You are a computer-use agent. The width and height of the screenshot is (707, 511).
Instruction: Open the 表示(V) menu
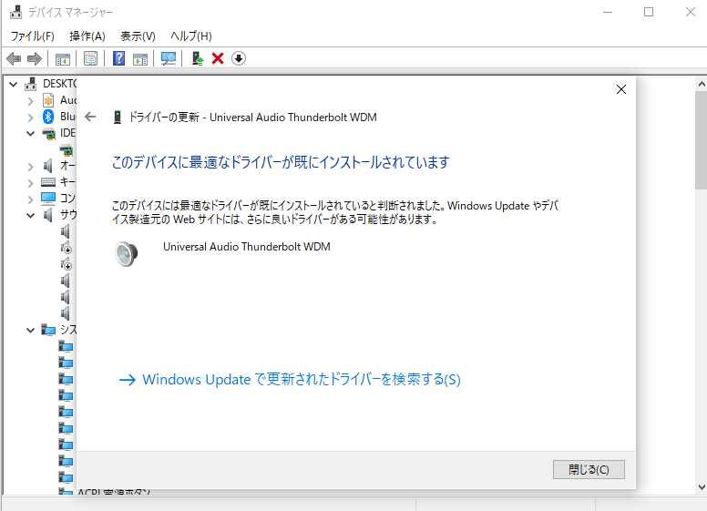[138, 36]
